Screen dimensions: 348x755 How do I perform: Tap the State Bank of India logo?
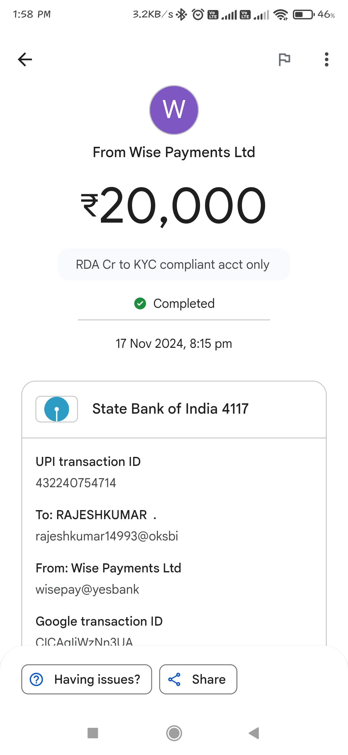click(57, 409)
